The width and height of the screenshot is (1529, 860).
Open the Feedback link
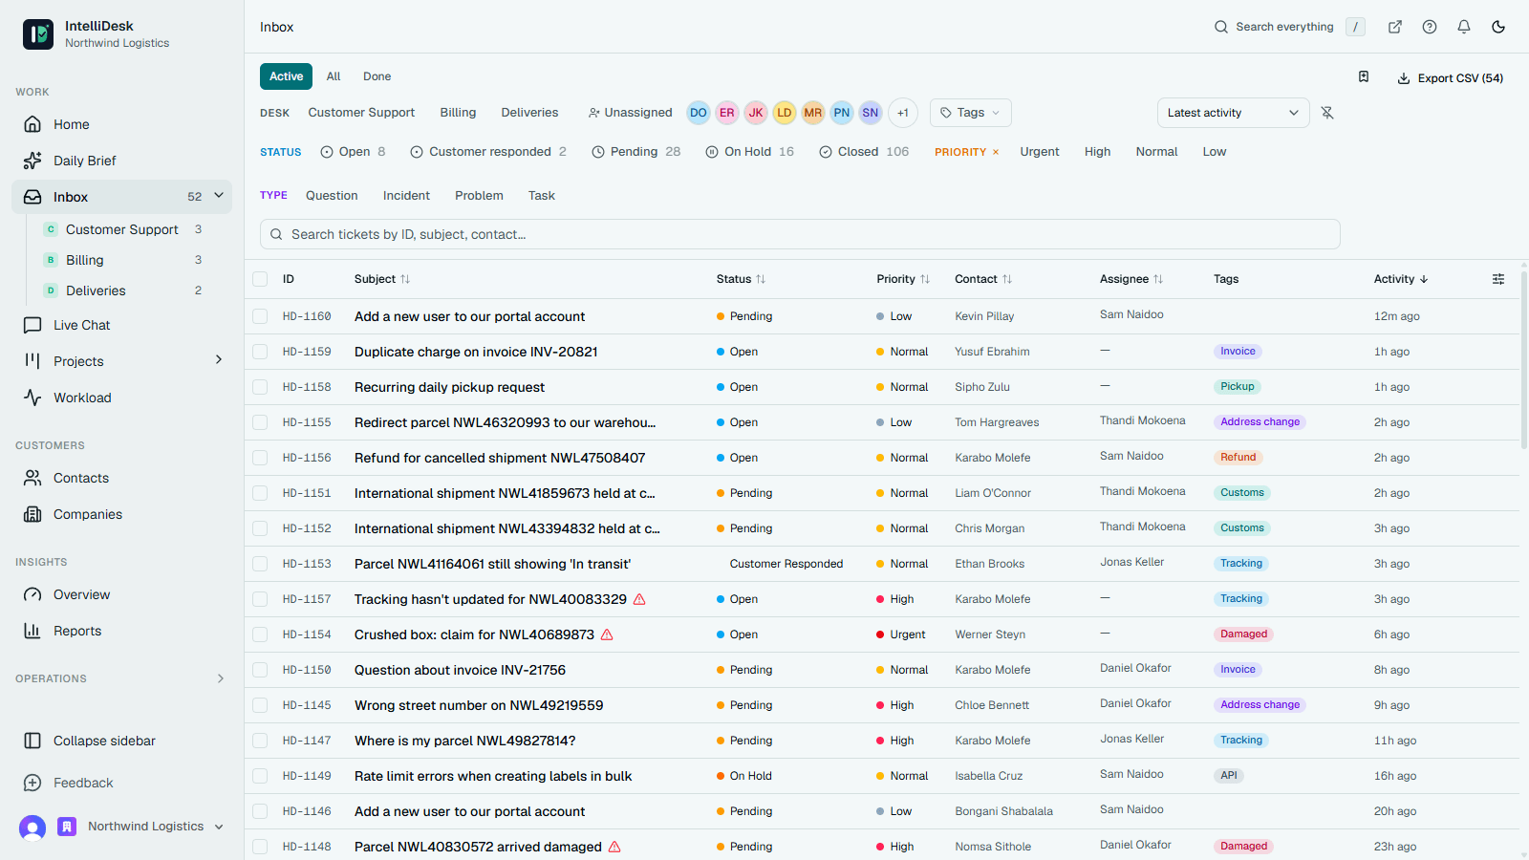121,783
